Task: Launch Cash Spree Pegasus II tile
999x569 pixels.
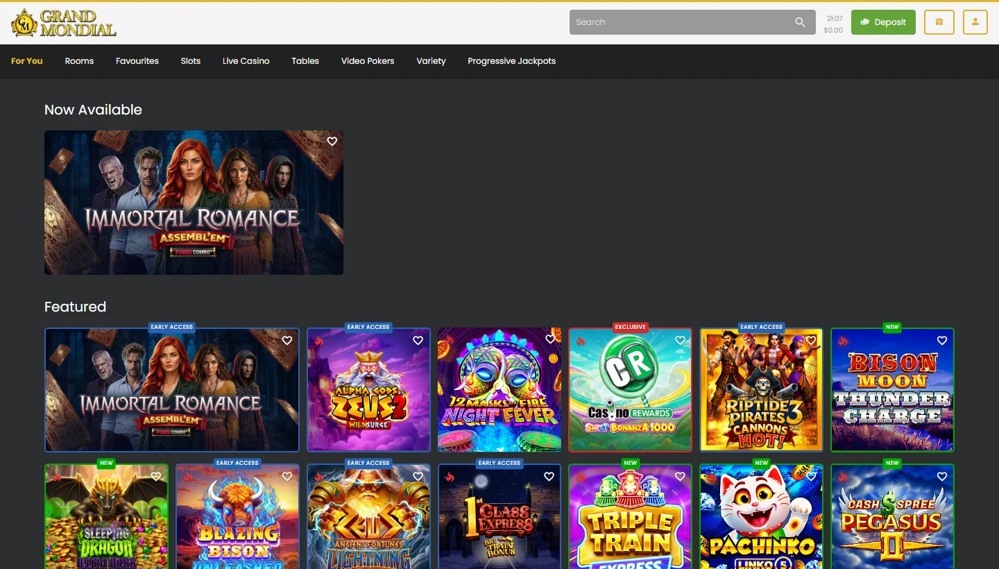Action: coord(892,516)
